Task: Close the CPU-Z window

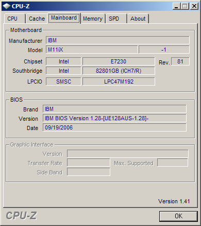Action: pos(194,6)
